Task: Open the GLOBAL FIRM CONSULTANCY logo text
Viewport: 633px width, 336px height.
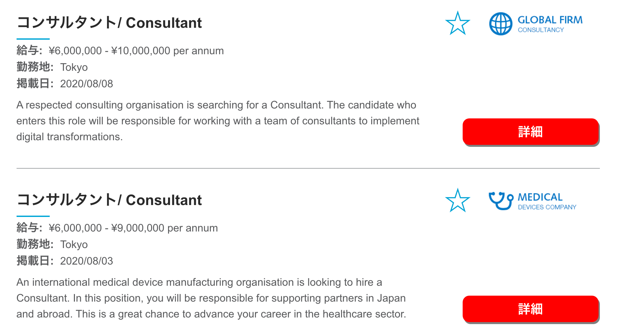Action: (550, 24)
